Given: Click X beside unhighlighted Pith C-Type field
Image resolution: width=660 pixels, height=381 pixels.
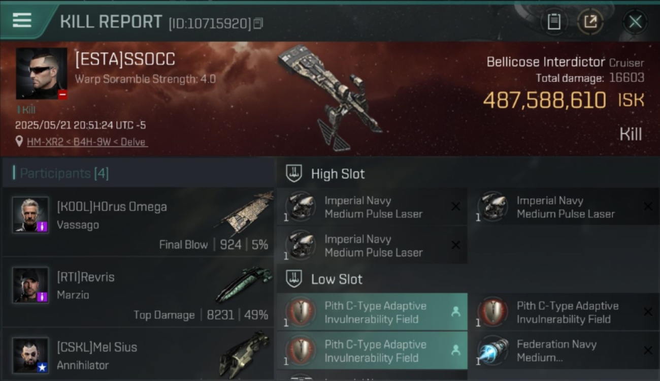Looking at the screenshot, I should pos(648,312).
